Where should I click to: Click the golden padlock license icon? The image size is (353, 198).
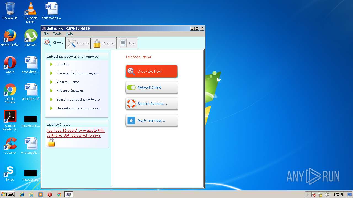tap(51, 142)
